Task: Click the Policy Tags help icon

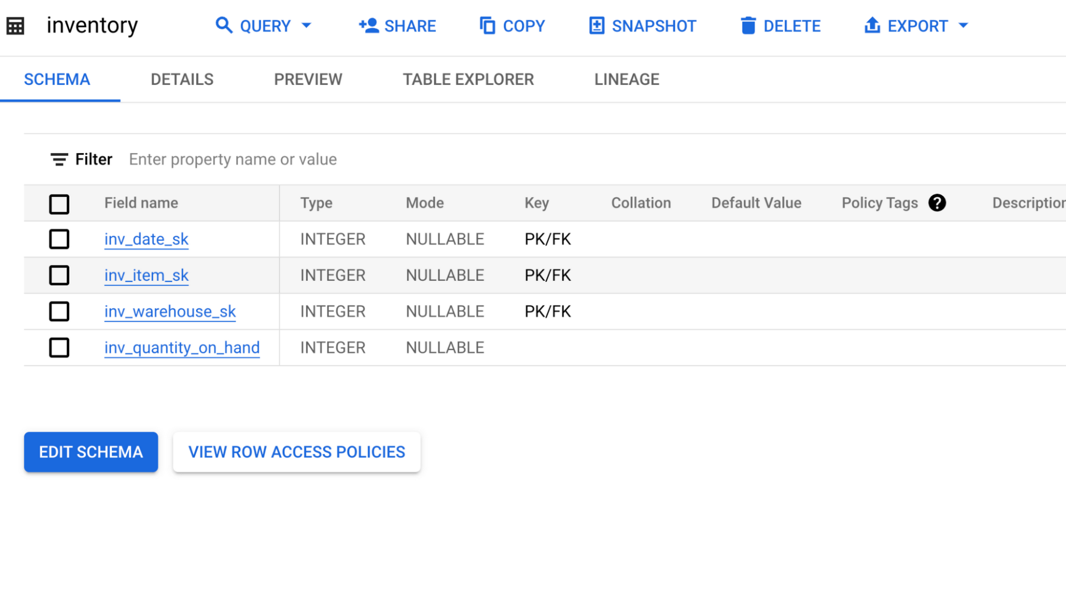Action: click(x=938, y=203)
